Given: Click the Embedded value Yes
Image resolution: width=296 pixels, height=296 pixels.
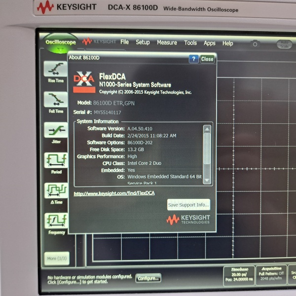Looking at the screenshot, I should [131, 170].
